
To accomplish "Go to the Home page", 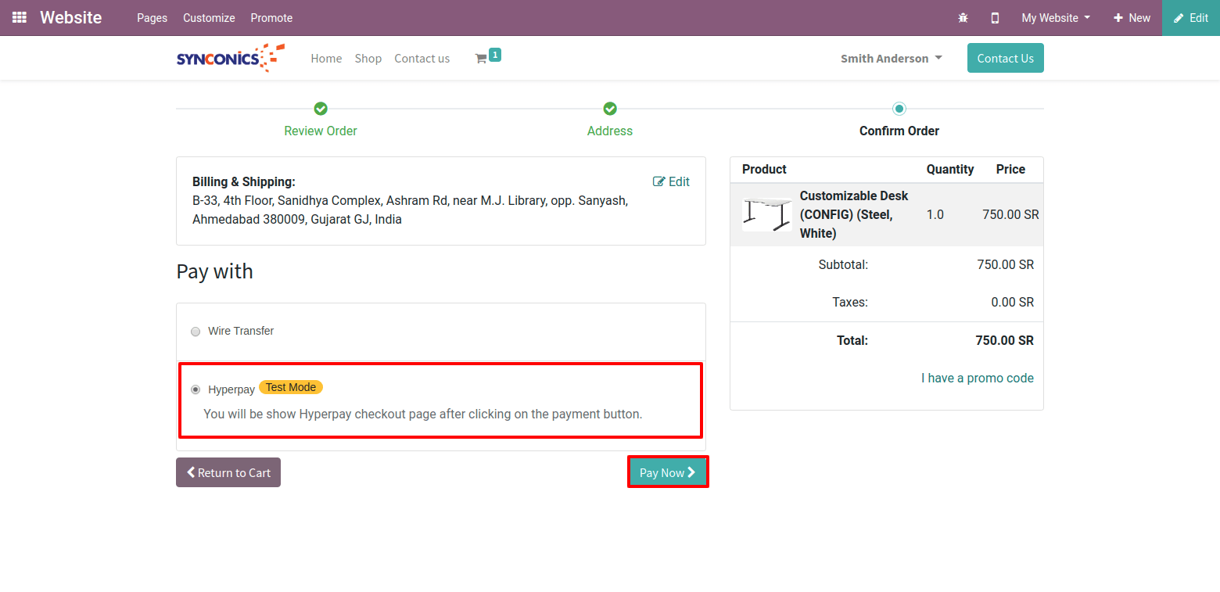I will 326,59.
